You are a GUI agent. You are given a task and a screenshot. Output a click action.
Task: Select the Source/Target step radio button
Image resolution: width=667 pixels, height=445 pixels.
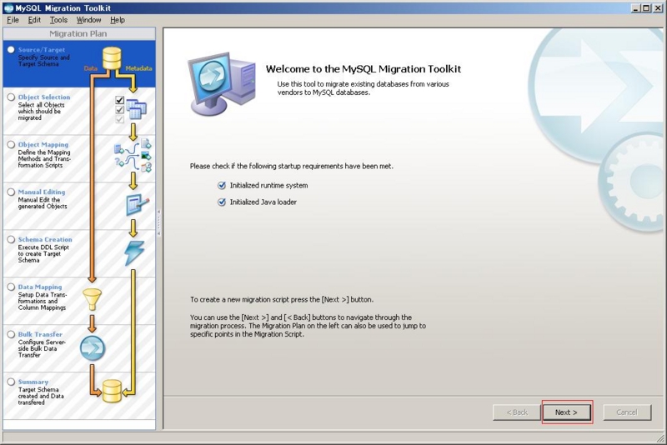coord(11,50)
